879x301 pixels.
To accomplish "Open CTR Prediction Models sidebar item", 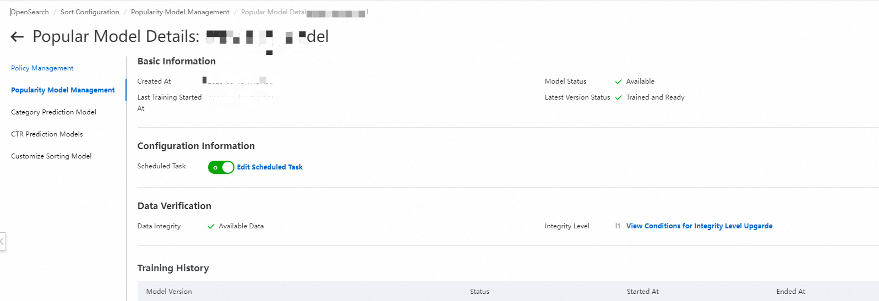I will click(x=47, y=134).
